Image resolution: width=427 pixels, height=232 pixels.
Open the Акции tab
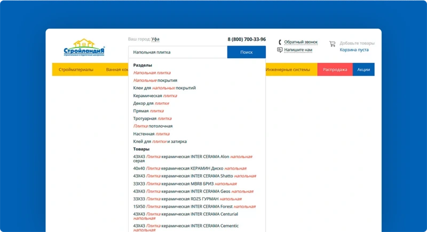363,69
